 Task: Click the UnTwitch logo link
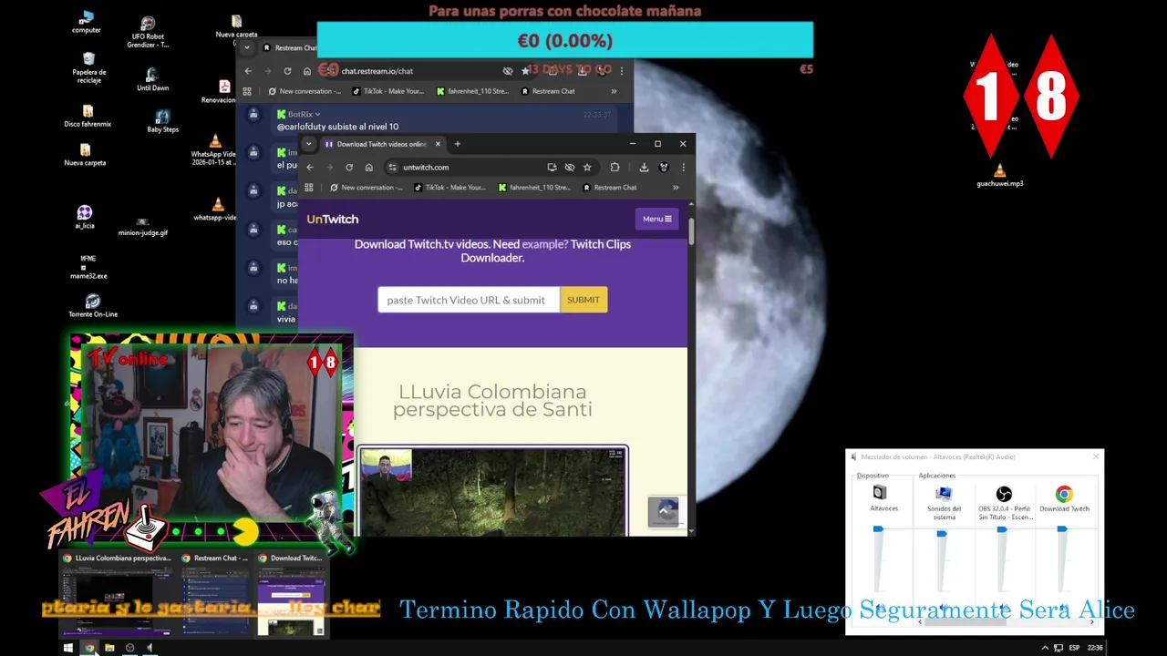coord(333,219)
